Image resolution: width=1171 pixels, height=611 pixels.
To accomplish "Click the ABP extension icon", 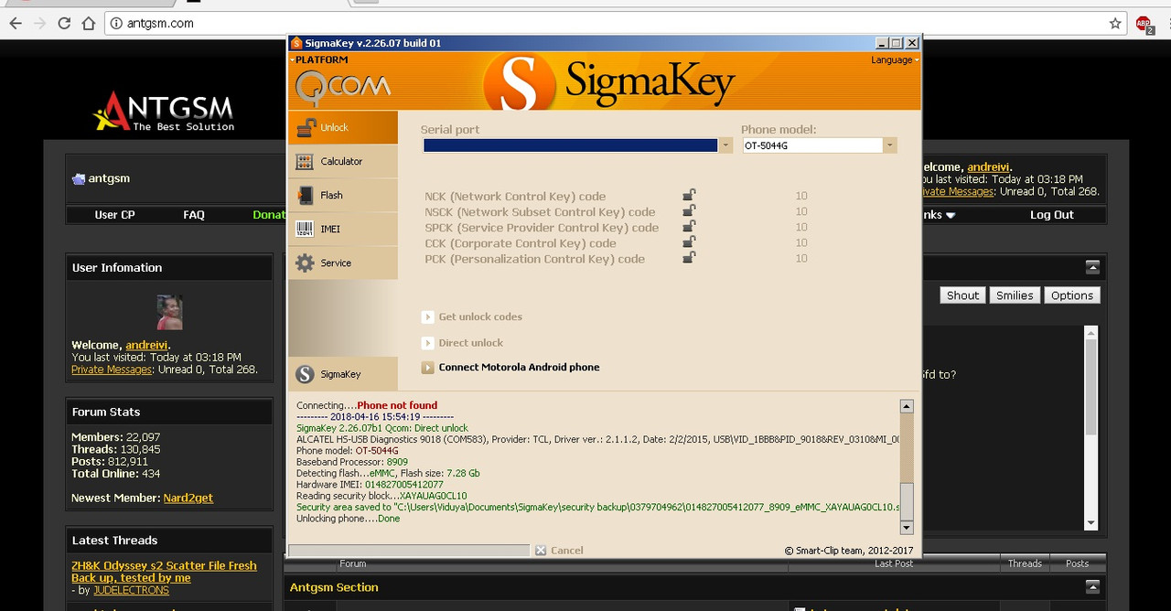I will (1144, 24).
